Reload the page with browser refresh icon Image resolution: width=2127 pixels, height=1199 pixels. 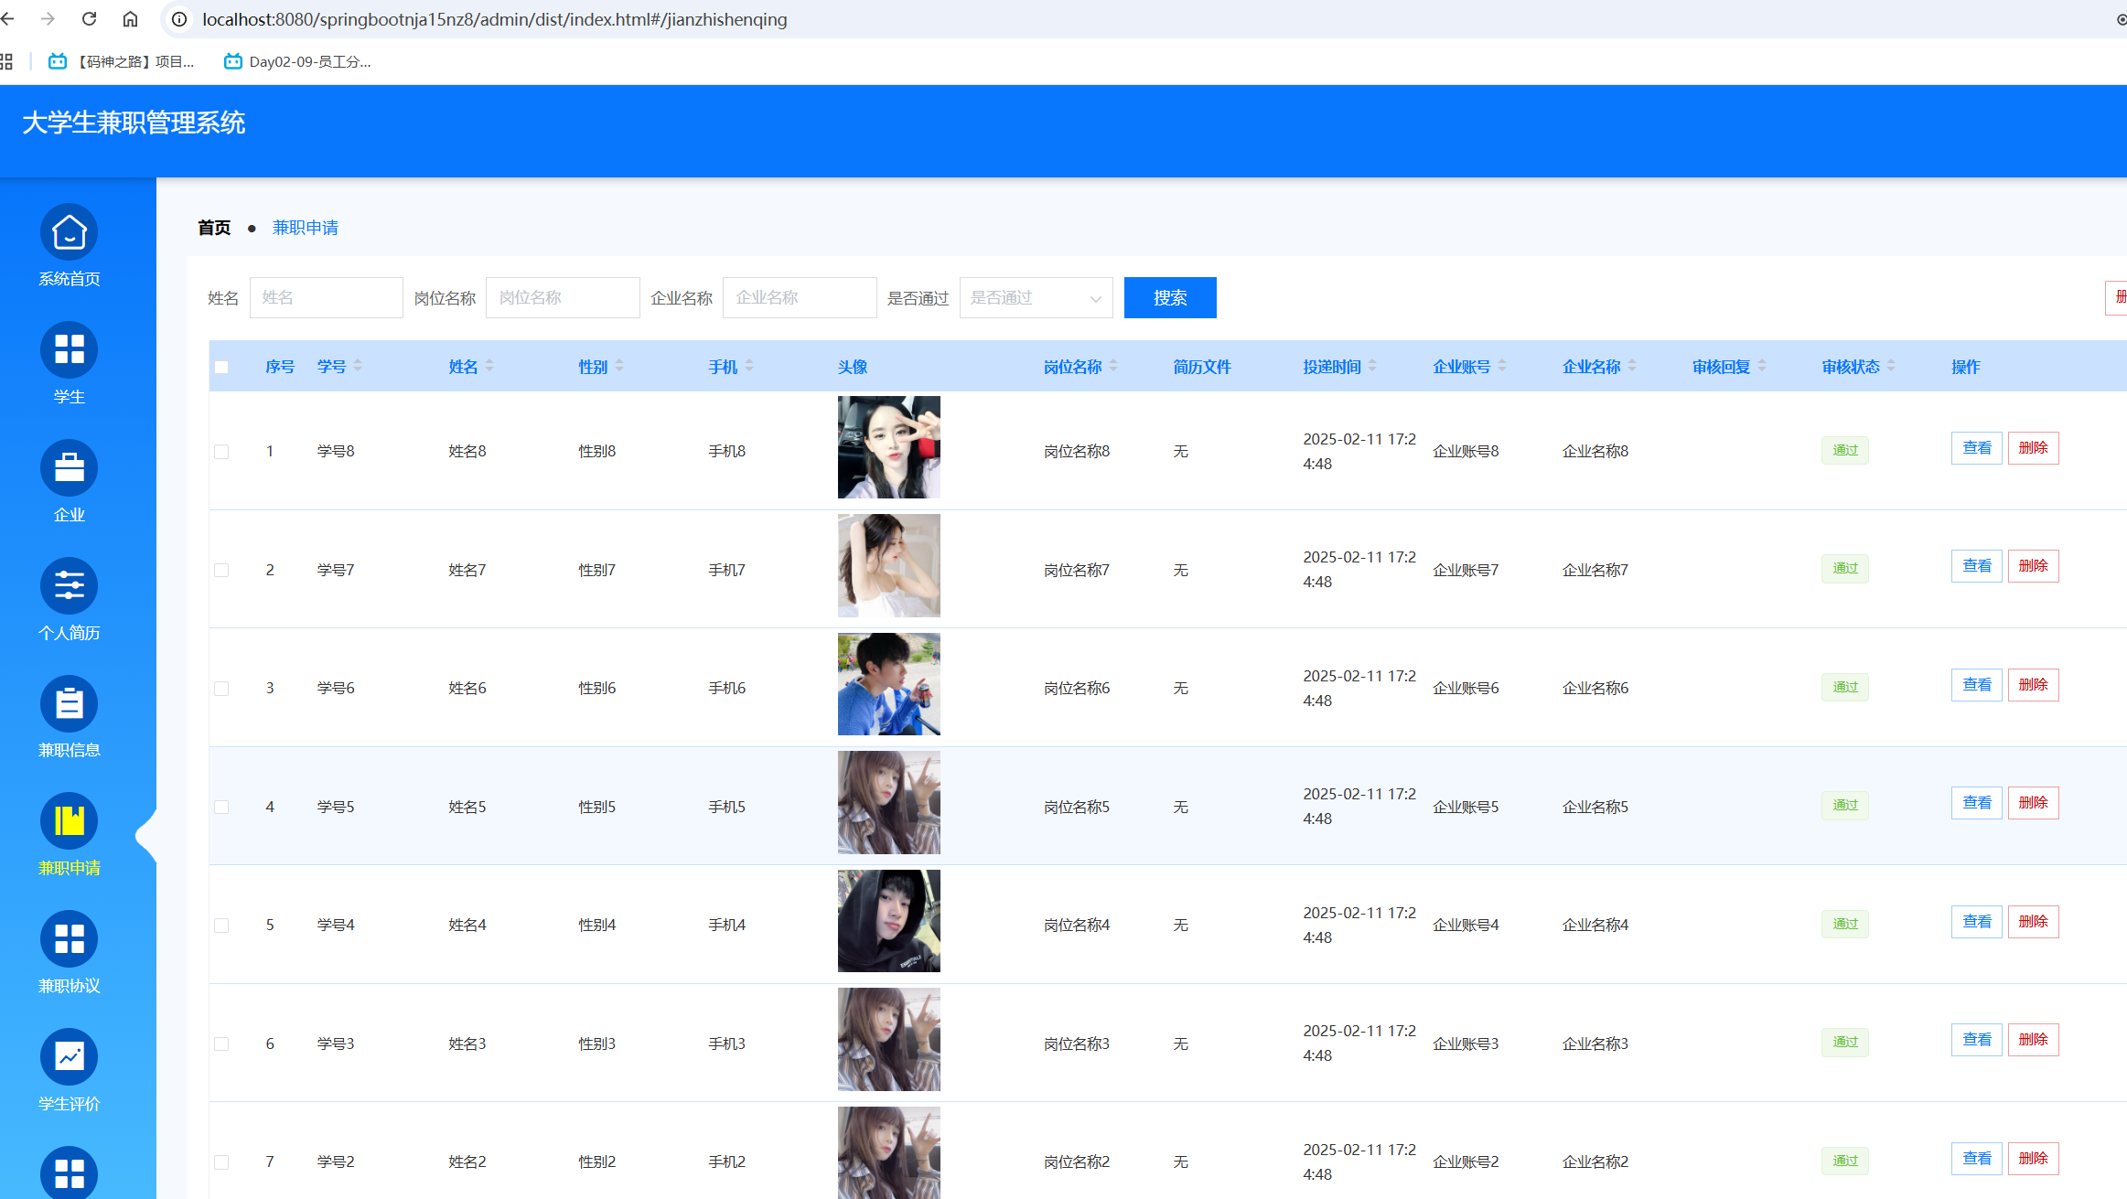click(89, 19)
